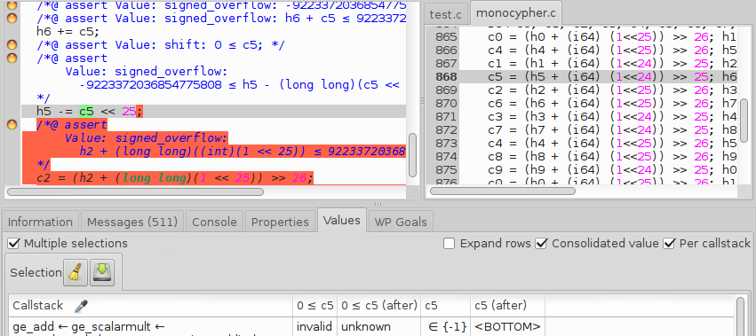Click the Selection tab label
Viewport: 756px width, 336px height.
(36, 273)
